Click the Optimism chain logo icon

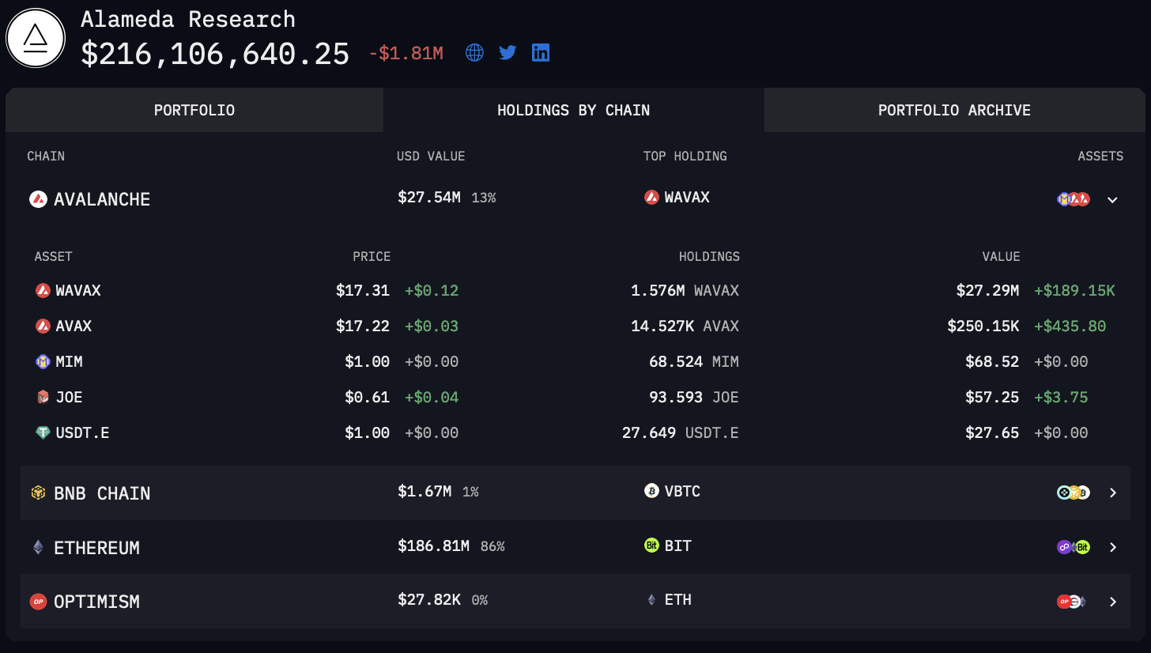click(x=38, y=602)
